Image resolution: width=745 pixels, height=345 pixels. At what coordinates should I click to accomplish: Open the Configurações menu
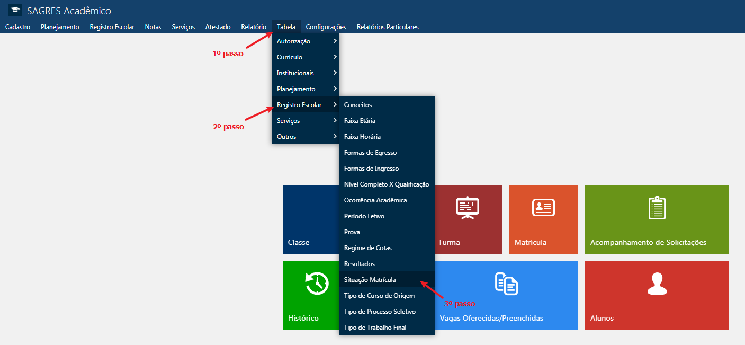point(326,27)
